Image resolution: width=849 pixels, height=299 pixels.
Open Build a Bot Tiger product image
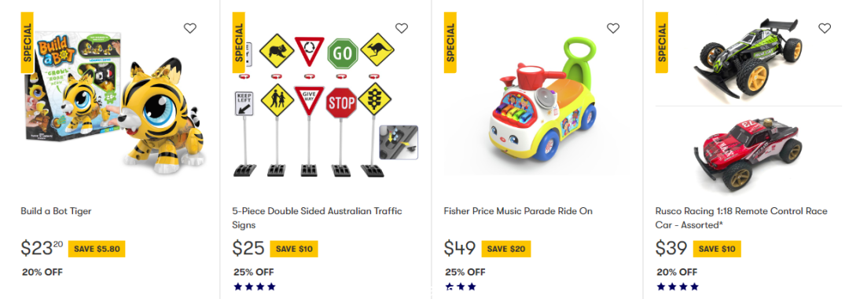pos(114,104)
